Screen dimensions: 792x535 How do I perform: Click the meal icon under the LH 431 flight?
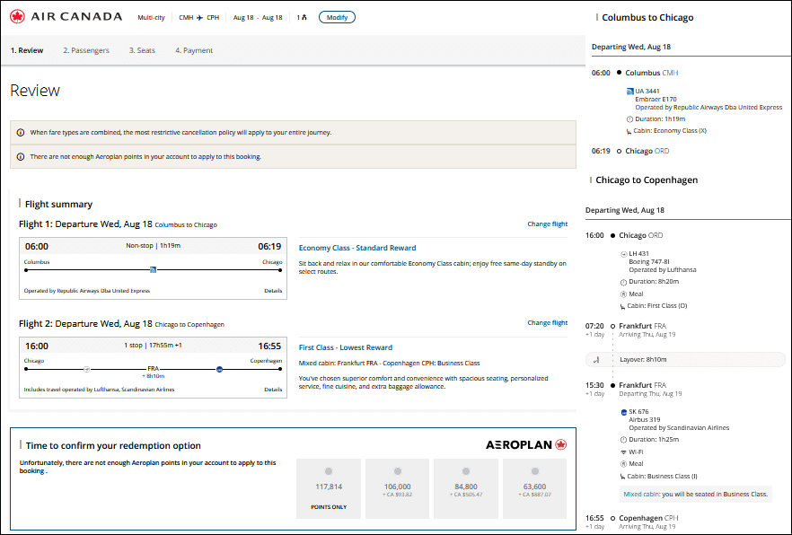tap(623, 294)
